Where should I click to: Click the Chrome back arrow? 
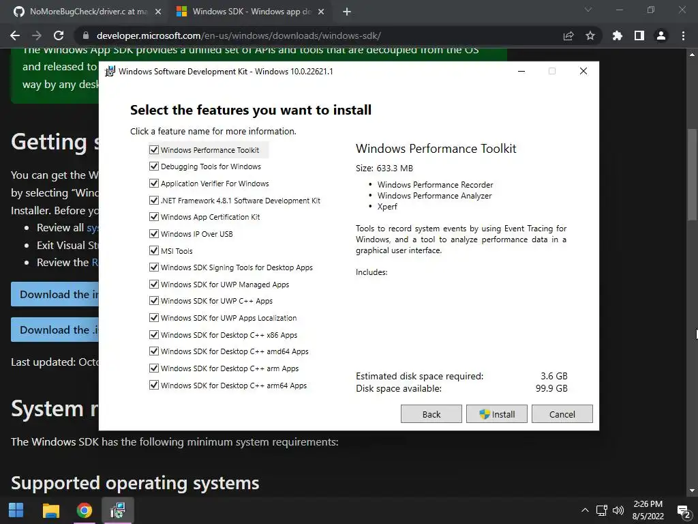coord(15,35)
